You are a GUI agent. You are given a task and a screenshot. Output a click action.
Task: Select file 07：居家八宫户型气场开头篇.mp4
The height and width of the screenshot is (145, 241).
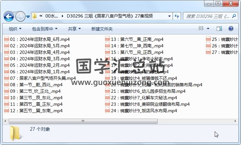point(40,78)
